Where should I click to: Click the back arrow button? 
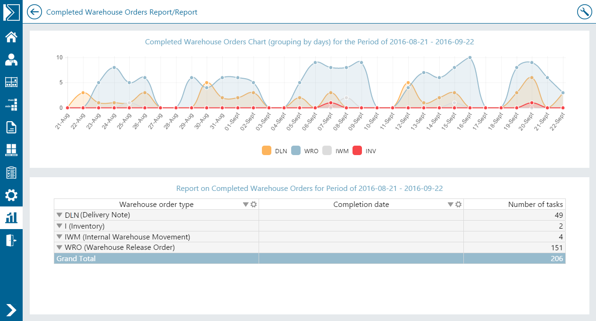coord(34,12)
